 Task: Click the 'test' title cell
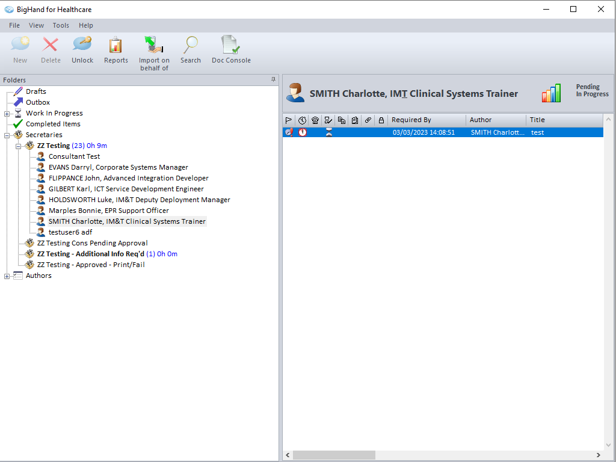(537, 132)
